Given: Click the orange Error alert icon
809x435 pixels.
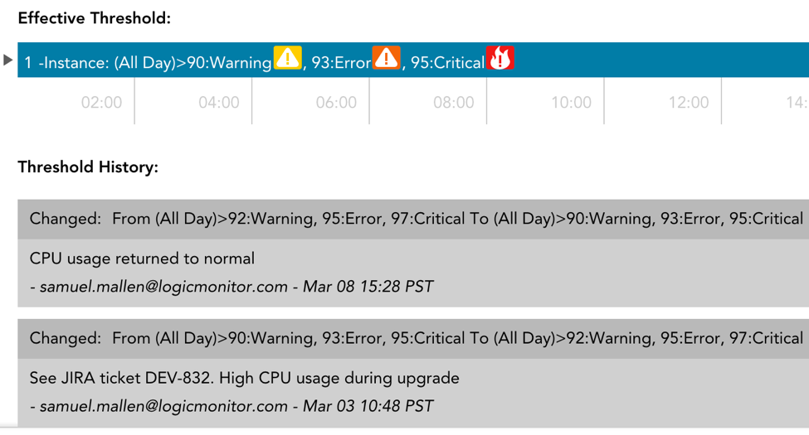Looking at the screenshot, I should point(386,58).
